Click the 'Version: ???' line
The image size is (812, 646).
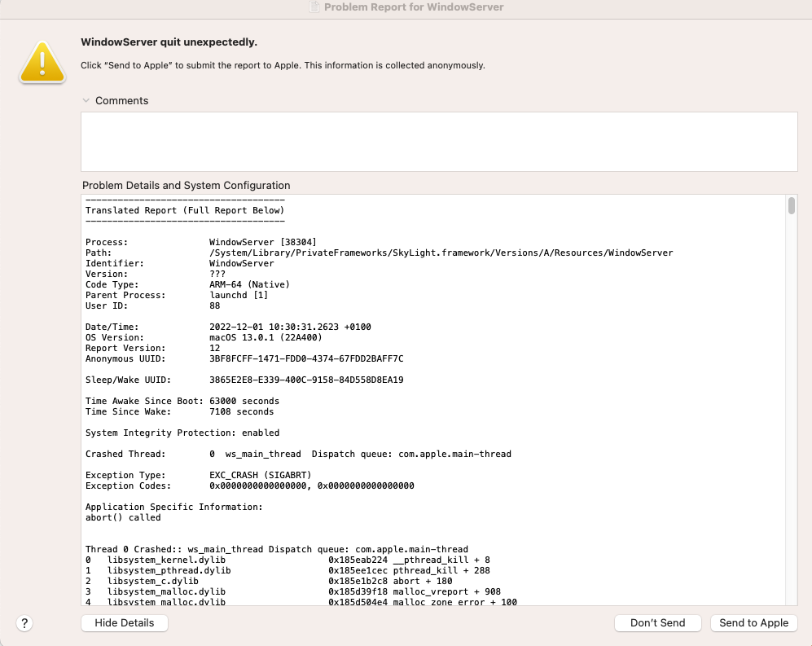pyautogui.click(x=156, y=274)
